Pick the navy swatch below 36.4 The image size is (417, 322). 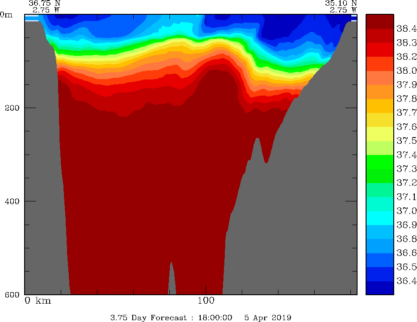[x=380, y=288]
